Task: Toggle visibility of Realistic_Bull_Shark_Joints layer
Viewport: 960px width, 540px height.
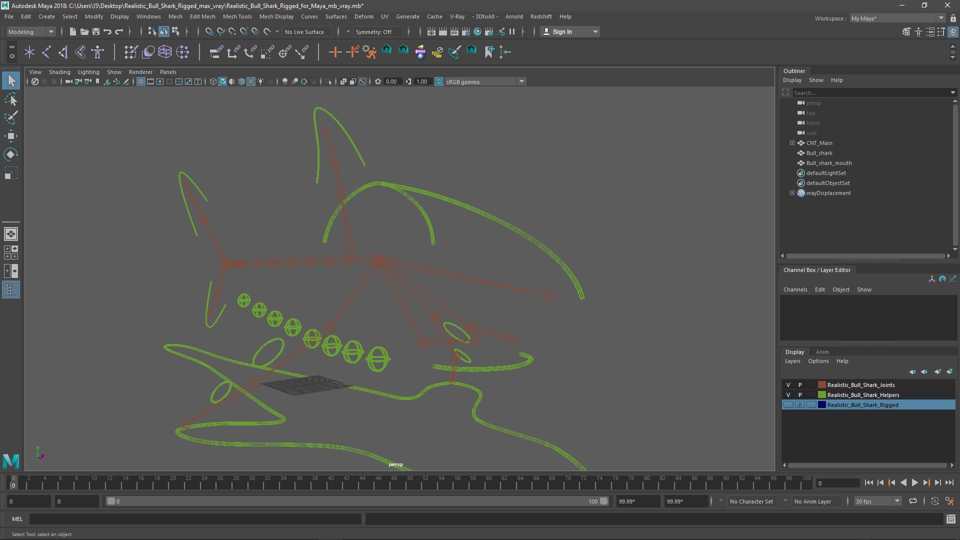Action: click(788, 385)
